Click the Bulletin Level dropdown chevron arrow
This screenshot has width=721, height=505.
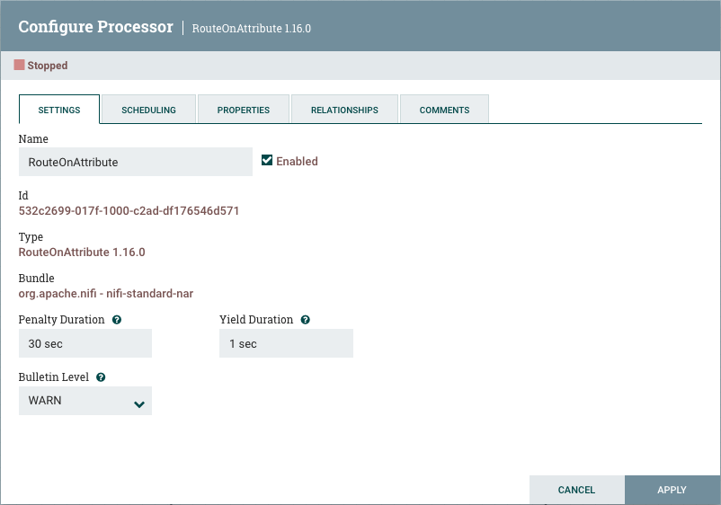(x=138, y=404)
